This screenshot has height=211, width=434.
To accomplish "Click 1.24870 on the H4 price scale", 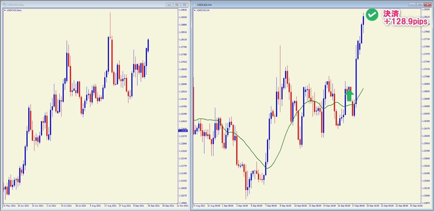I will (426, 203).
